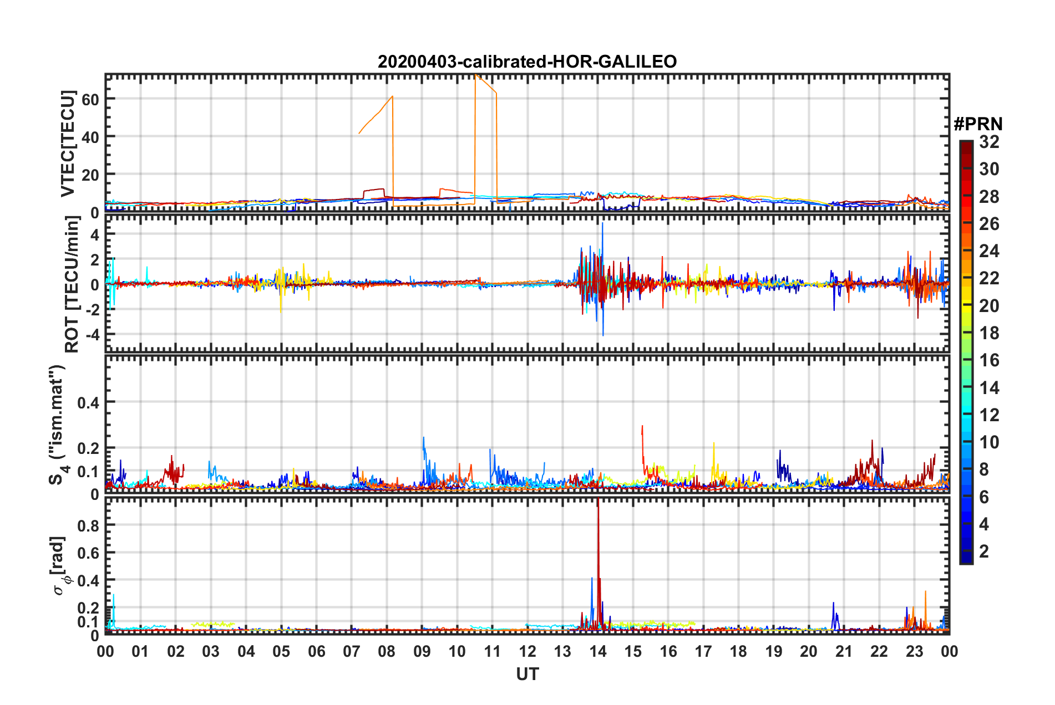Image resolution: width=1055 pixels, height=705 pixels.
Task: Click the #PRN colorbar title
Action: coord(978,124)
